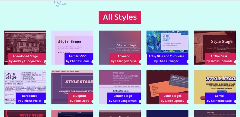Toggle the circle on Artsy Blue and Turquoise
Viewport: 240px width, 117px height.
(188, 62)
